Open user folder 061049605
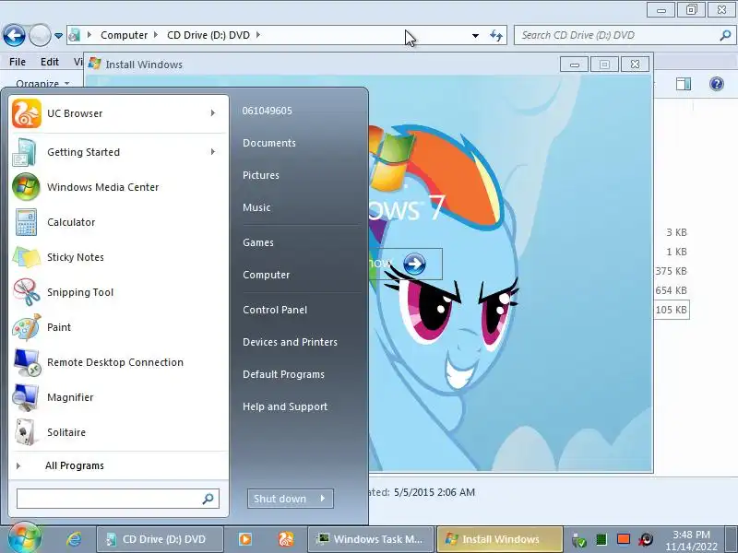The image size is (738, 553). coord(267,111)
